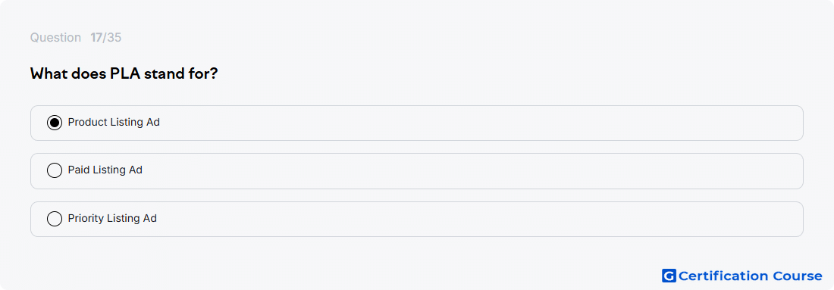Screen dimensions: 834x290
Task: Click the "Paid Listing Ad" answer text
Action: [x=105, y=170]
